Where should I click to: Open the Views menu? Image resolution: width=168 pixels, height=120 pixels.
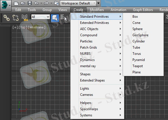63,10
